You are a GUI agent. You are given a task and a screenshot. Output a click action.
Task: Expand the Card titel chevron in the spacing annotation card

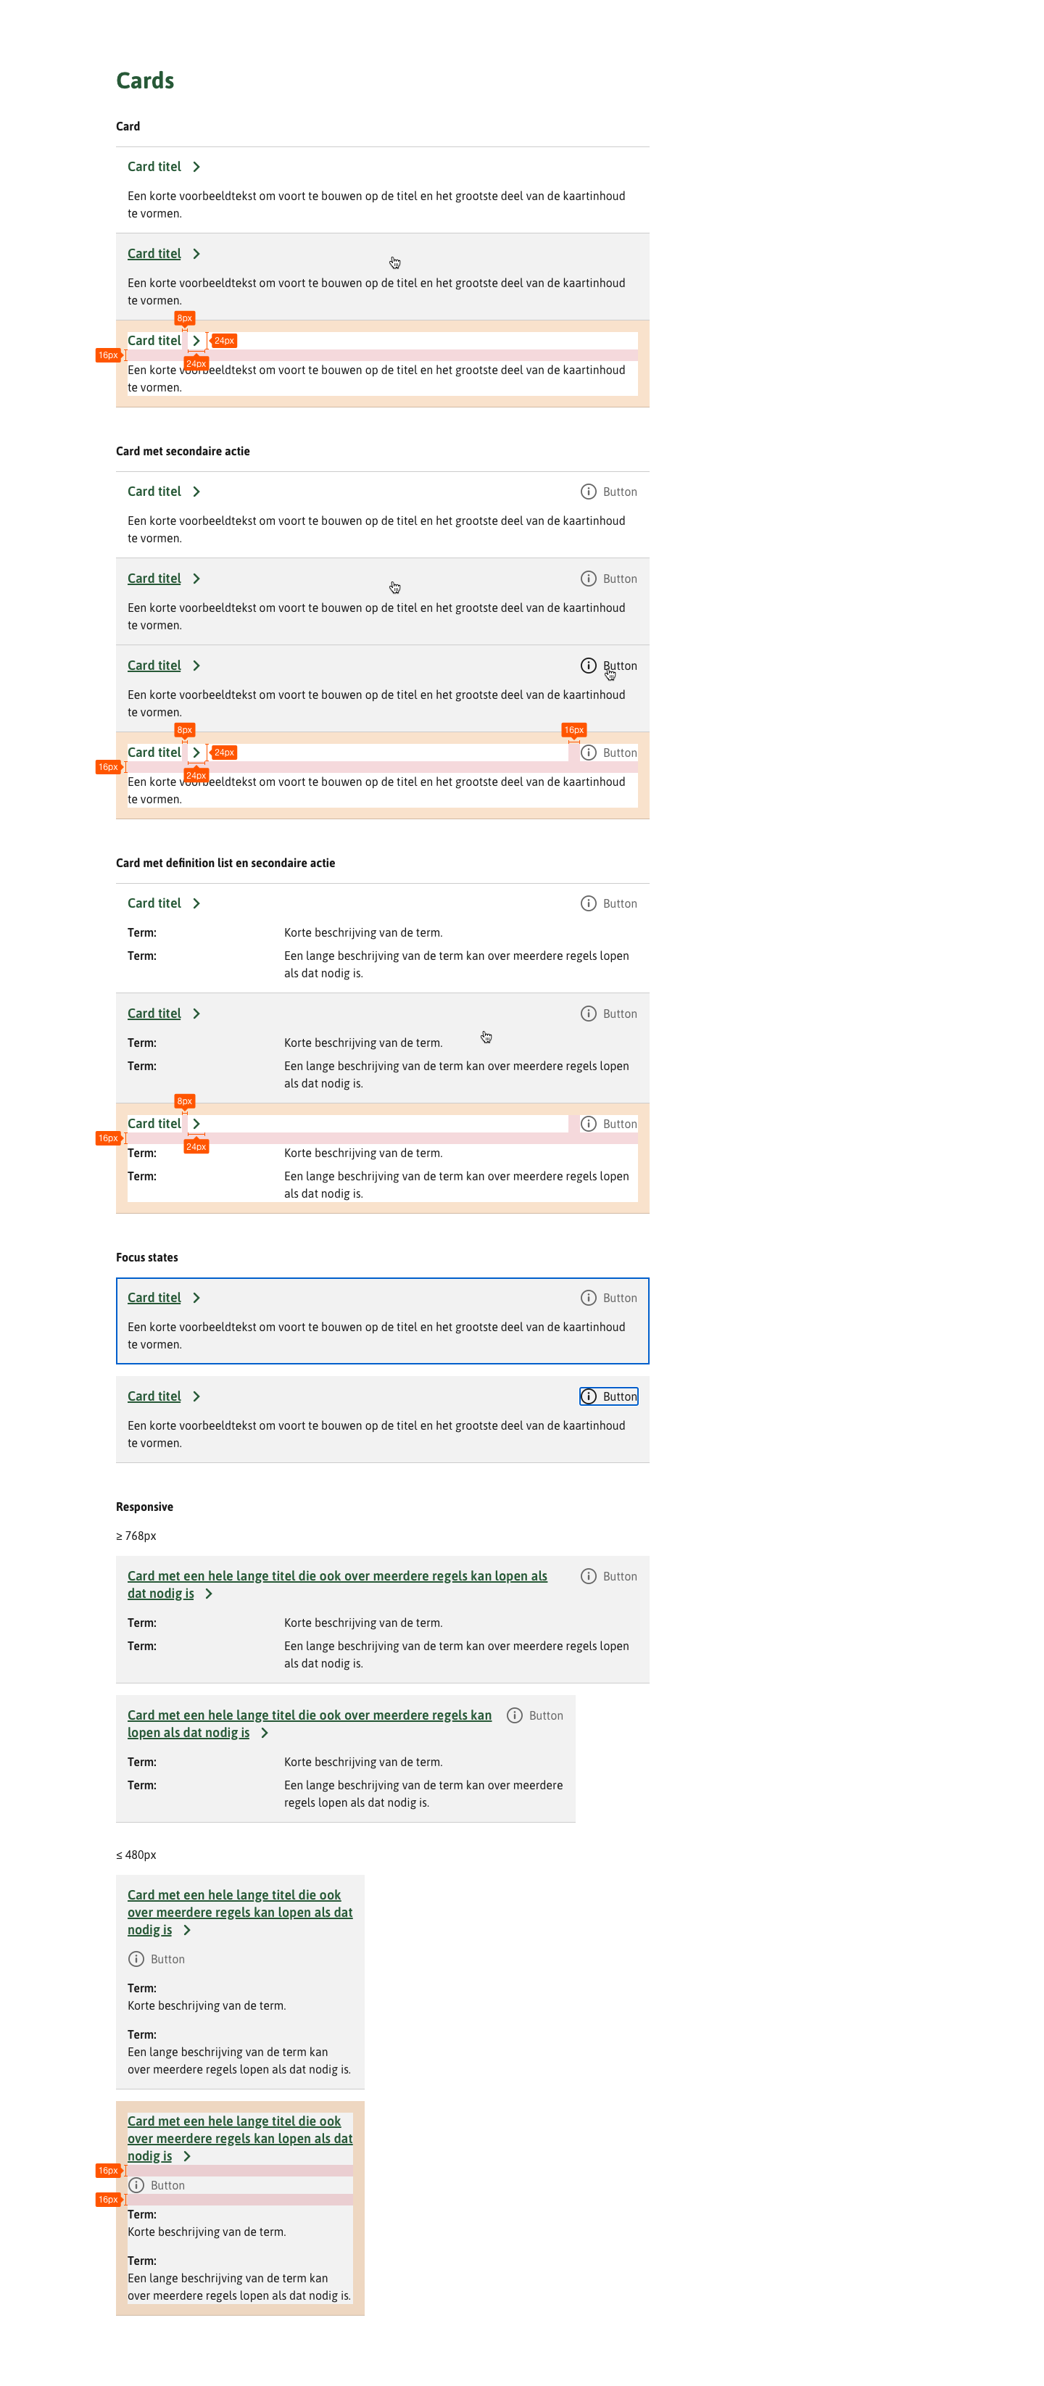pos(196,340)
